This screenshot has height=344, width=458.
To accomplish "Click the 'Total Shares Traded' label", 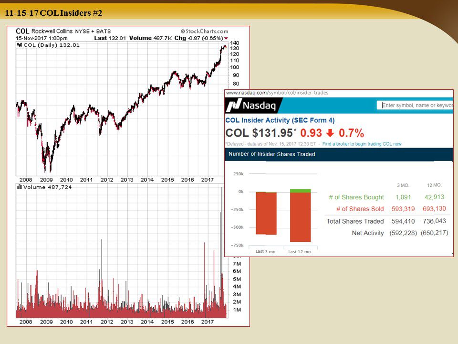I will point(355,221).
